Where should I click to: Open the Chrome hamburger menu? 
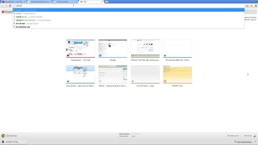click(256, 6)
